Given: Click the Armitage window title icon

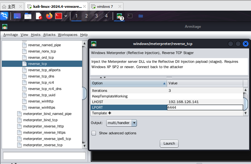Looking at the screenshot, I should pyautogui.click(x=5, y=27).
